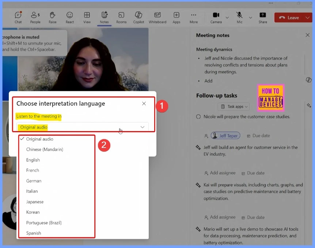Change the meeting View layout
Viewport: 315px width, 248px height.
[x=87, y=18]
